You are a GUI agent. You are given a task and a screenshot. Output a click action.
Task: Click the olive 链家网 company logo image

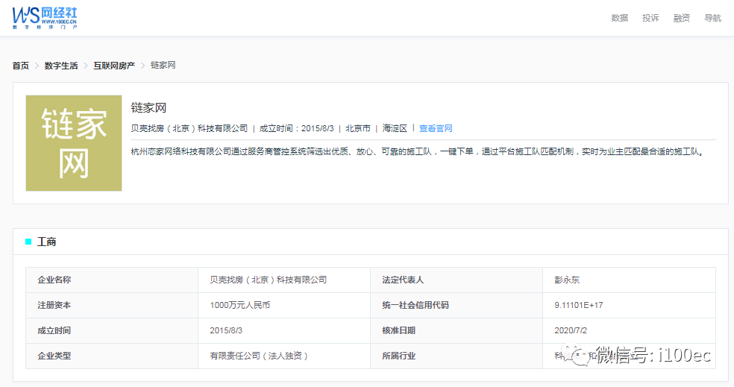pos(74,142)
